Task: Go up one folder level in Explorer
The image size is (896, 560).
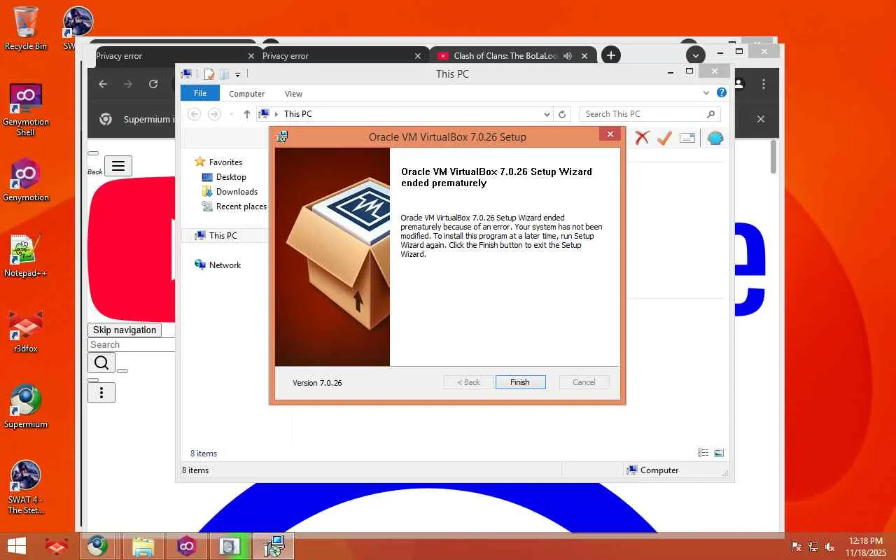Action: pos(246,114)
